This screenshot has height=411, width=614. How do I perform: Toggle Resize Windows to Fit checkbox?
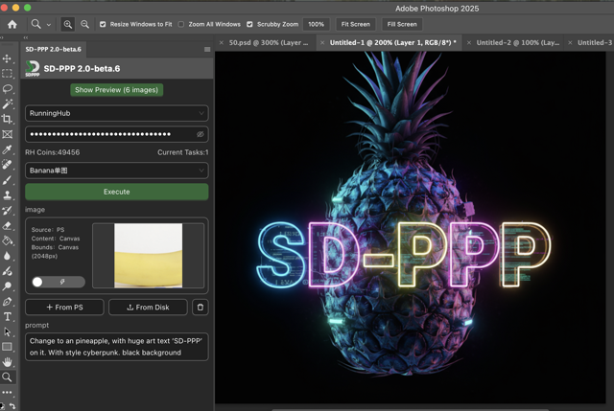pos(103,24)
